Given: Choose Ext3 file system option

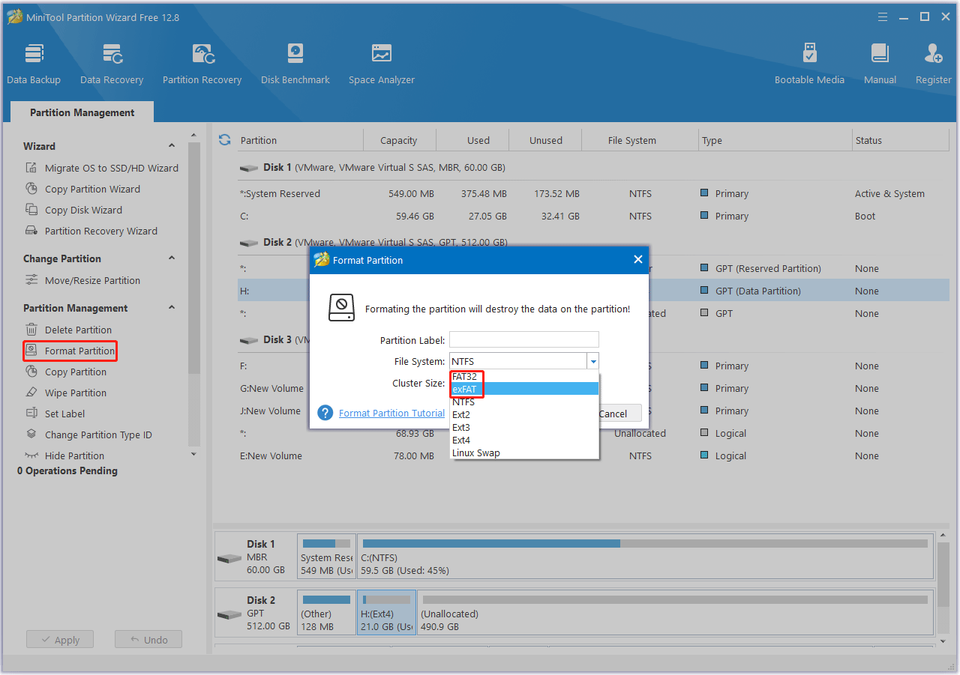Looking at the screenshot, I should coord(524,427).
